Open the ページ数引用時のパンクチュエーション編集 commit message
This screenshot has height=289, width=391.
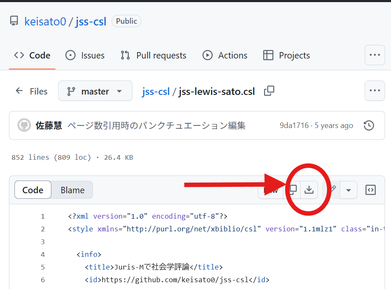(157, 125)
